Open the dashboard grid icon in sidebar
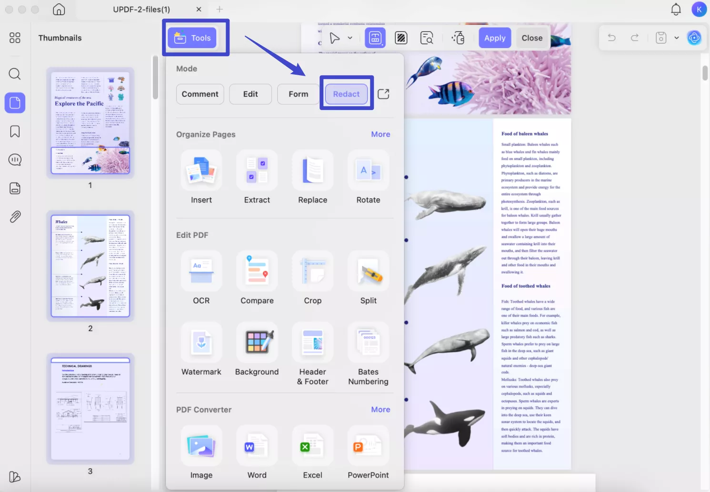Screen dimensions: 710x492 (15, 38)
